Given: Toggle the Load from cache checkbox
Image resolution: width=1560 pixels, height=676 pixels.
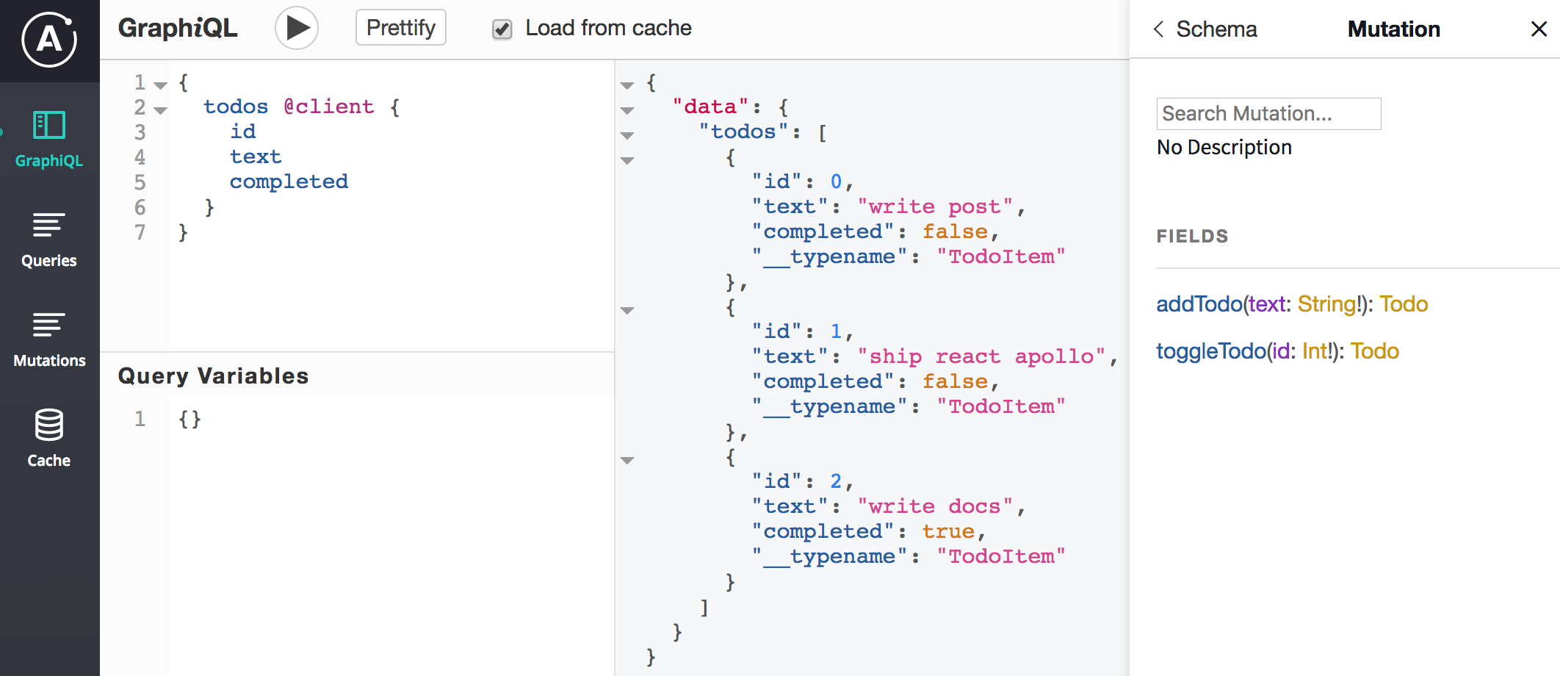Looking at the screenshot, I should [x=502, y=29].
